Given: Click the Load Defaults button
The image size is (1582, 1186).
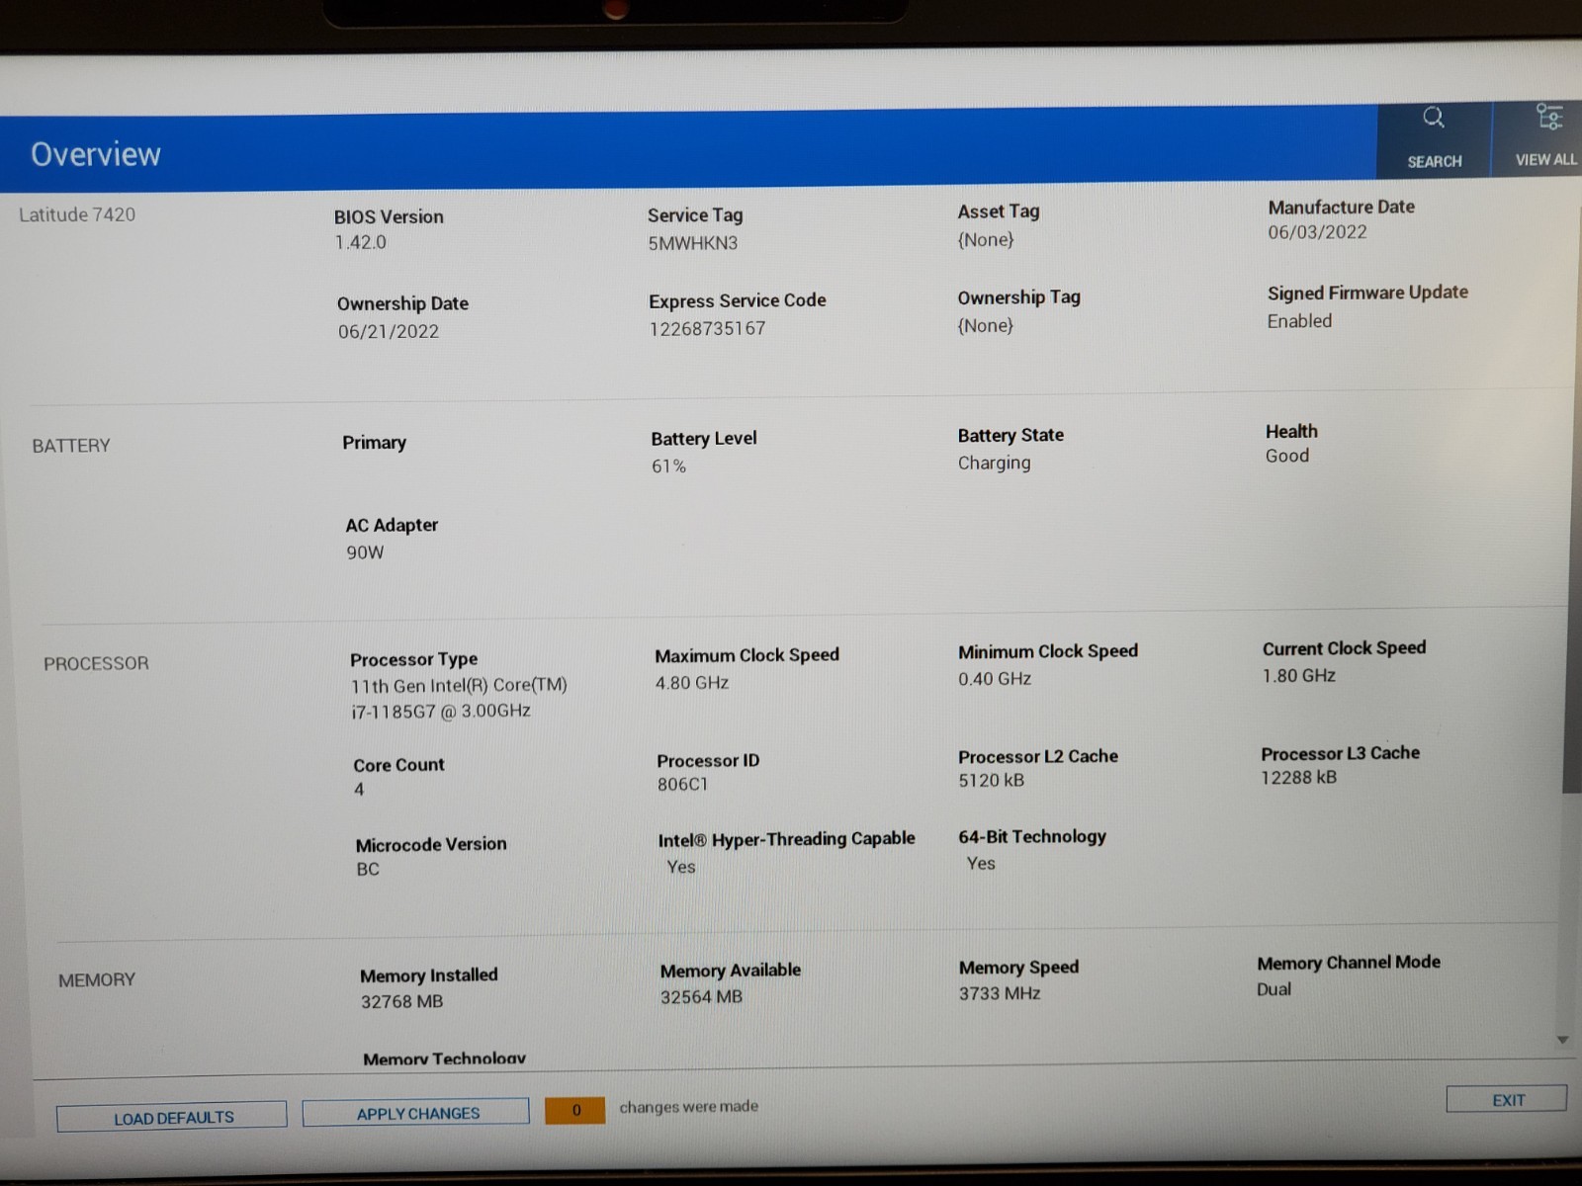Looking at the screenshot, I should (x=172, y=1117).
